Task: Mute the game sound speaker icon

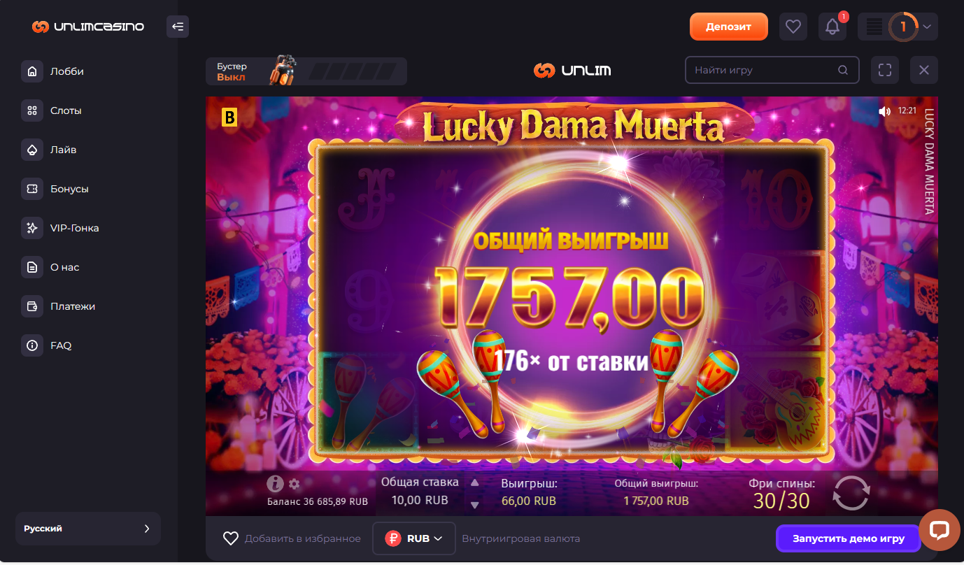Action: pos(885,110)
